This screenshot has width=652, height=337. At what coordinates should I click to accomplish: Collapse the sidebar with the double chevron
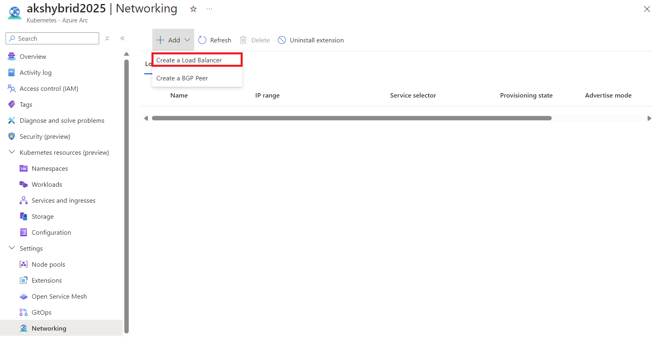point(122,38)
